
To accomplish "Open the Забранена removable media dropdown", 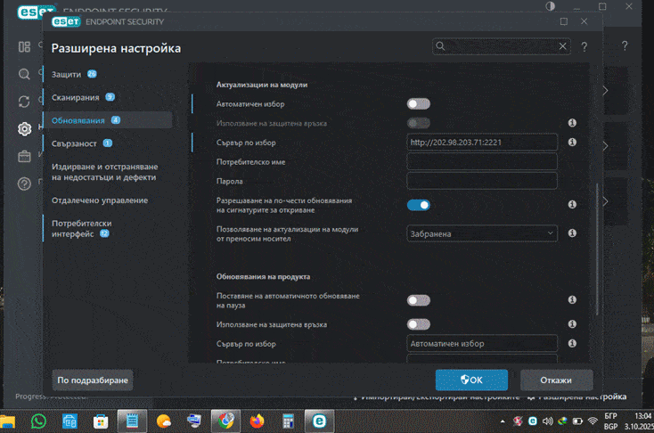I will point(482,233).
